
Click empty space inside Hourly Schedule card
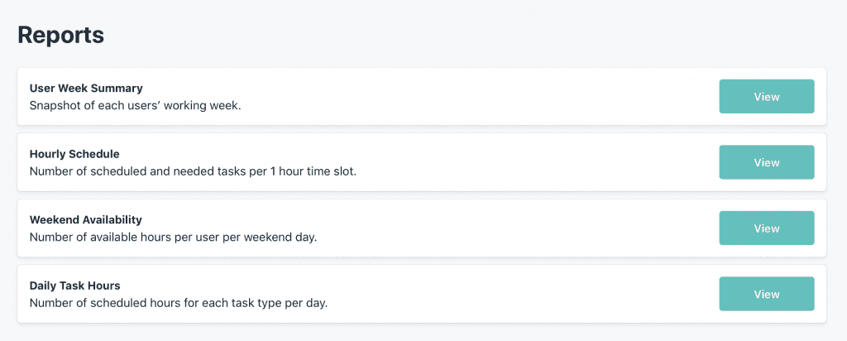538,162
